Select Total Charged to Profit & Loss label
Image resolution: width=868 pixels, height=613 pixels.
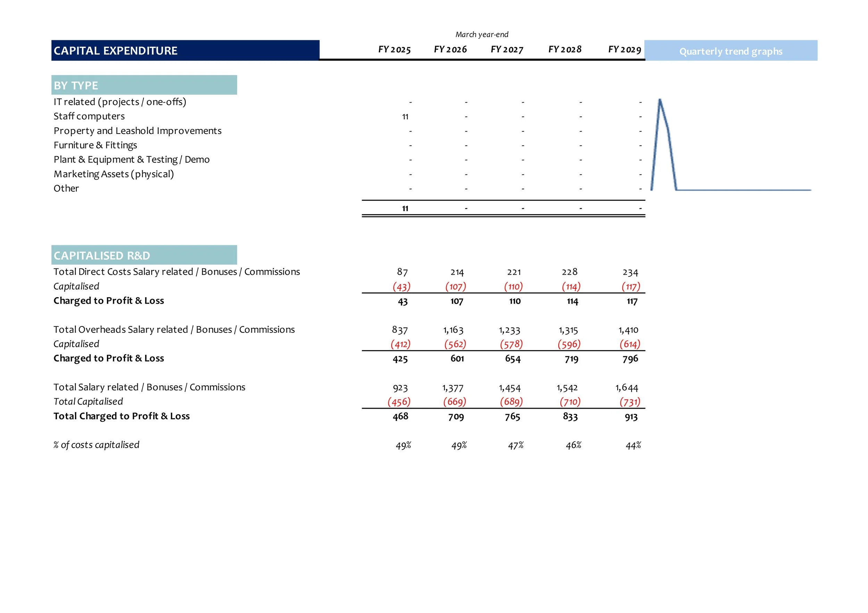[x=122, y=416]
